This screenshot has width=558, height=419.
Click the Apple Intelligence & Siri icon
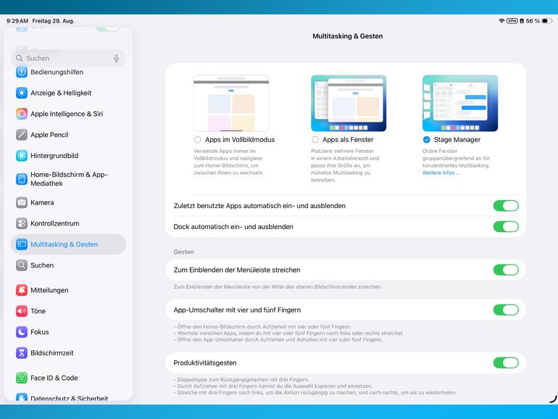pos(22,114)
